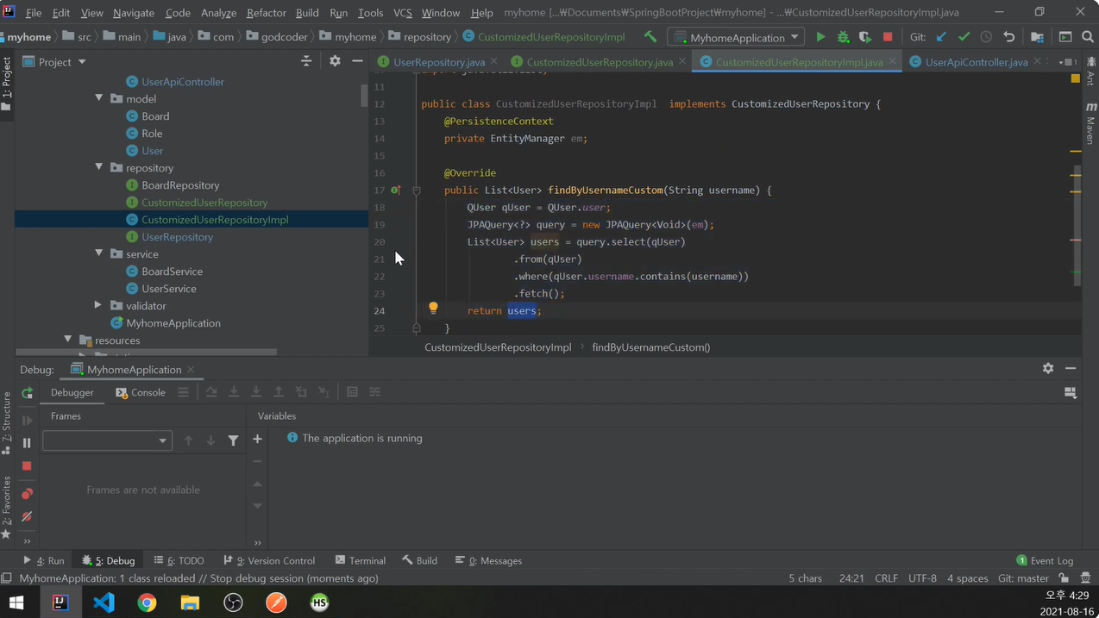
Task: Open Search Everywhere magnifier icon
Action: point(1088,37)
